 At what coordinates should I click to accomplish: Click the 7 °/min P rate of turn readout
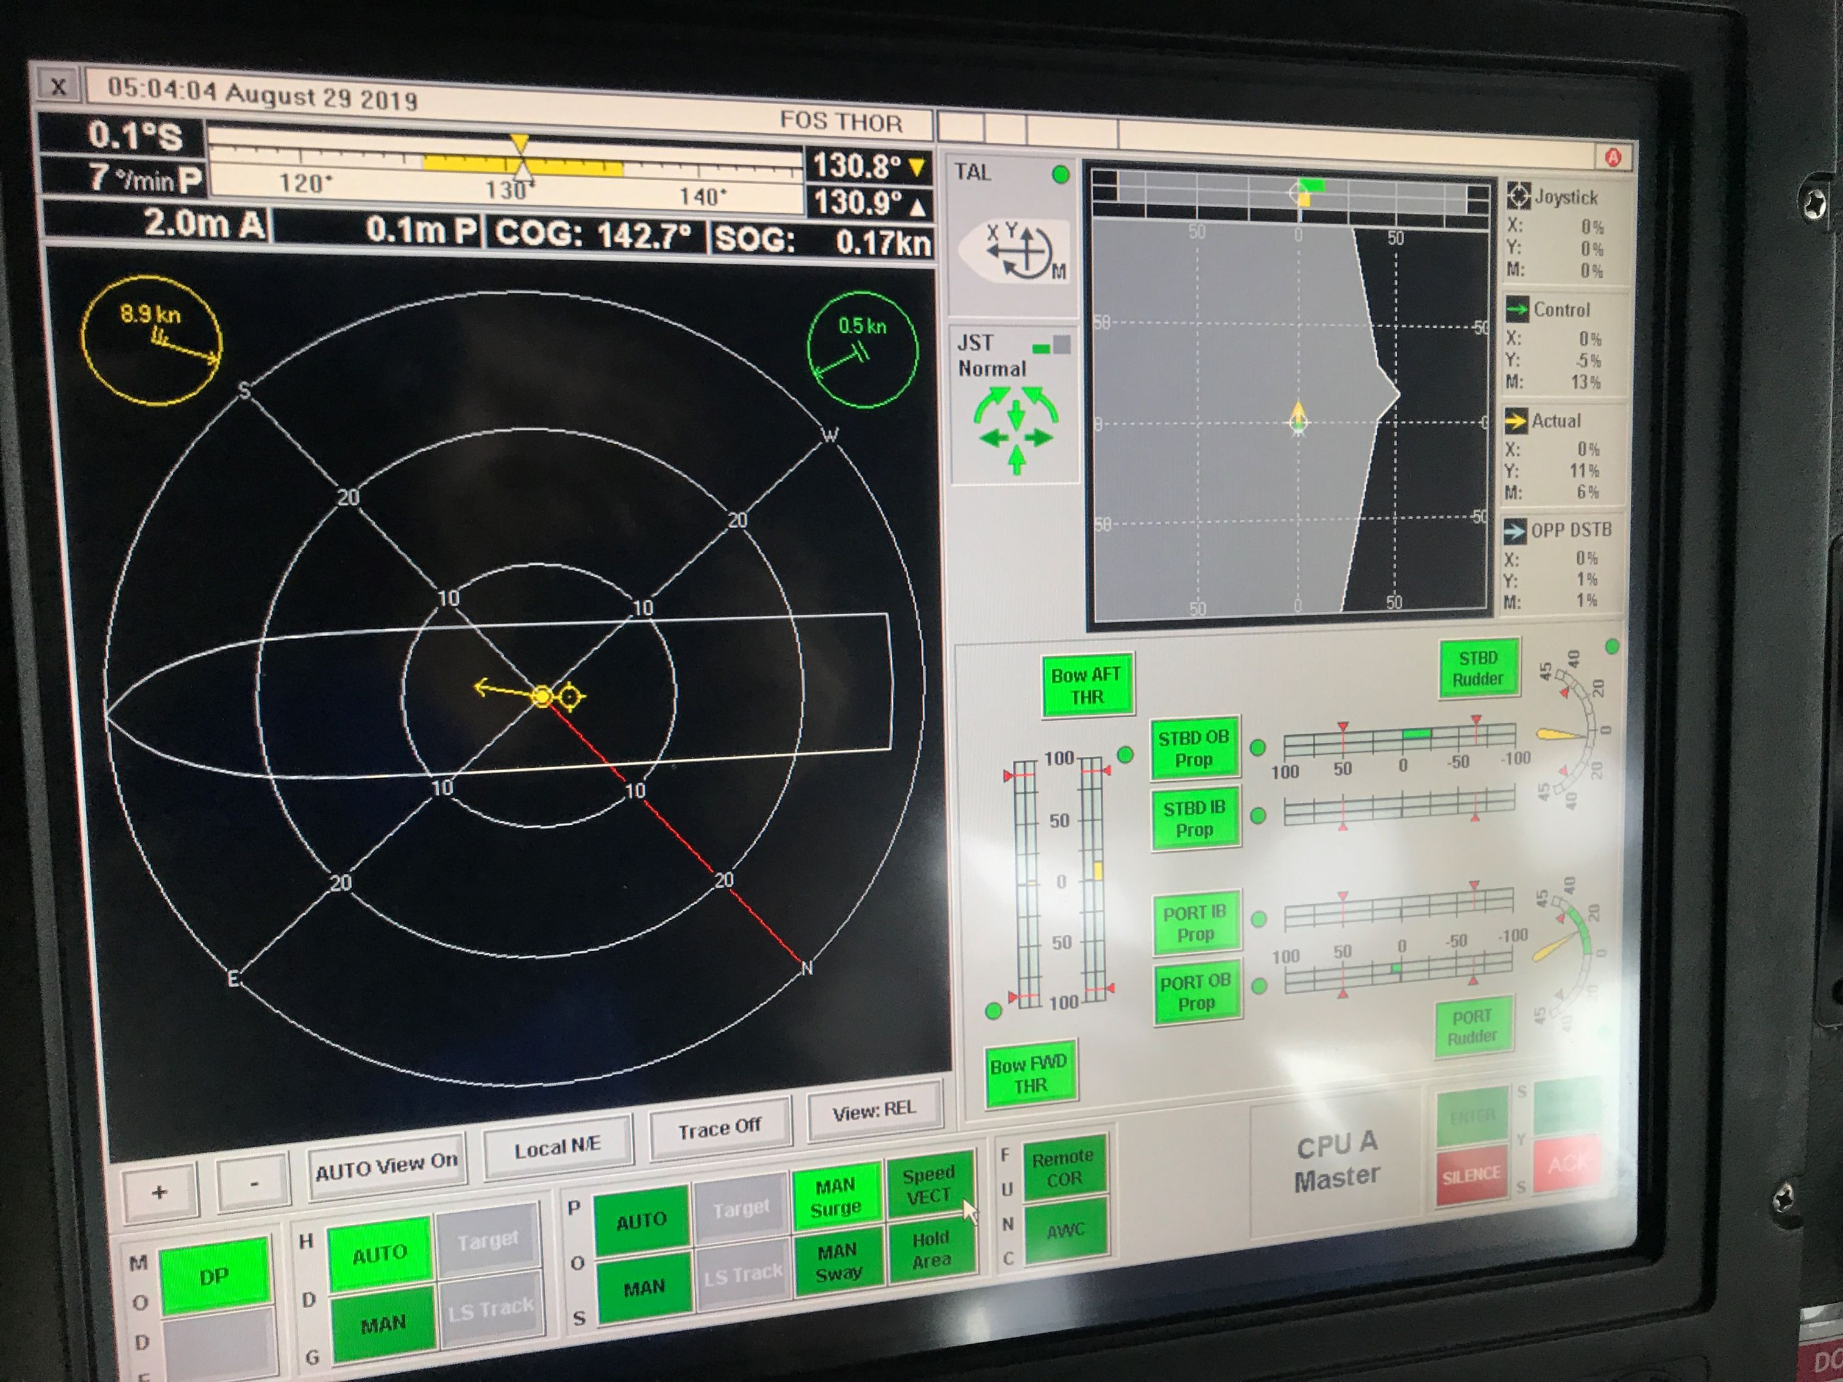pos(123,177)
